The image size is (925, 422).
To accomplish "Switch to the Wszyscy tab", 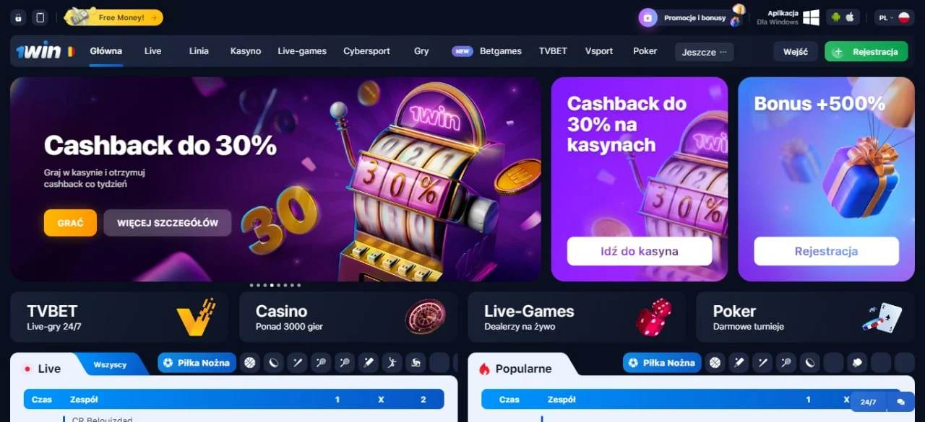I will 110,364.
